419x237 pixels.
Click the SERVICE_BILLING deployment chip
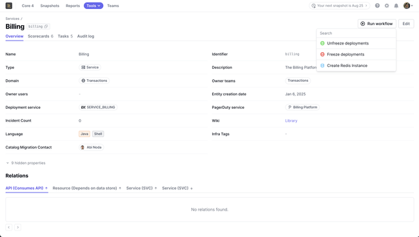pyautogui.click(x=98, y=108)
